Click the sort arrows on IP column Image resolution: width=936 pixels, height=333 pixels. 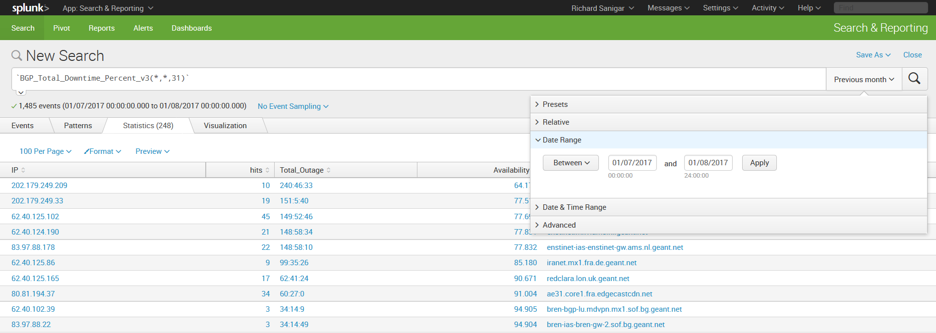click(x=23, y=170)
